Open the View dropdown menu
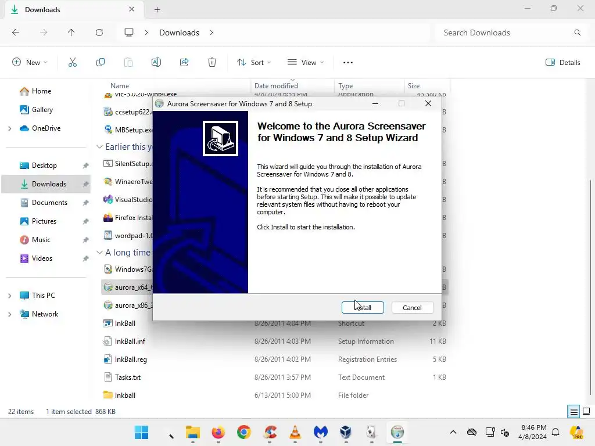The image size is (595, 446). click(x=306, y=62)
